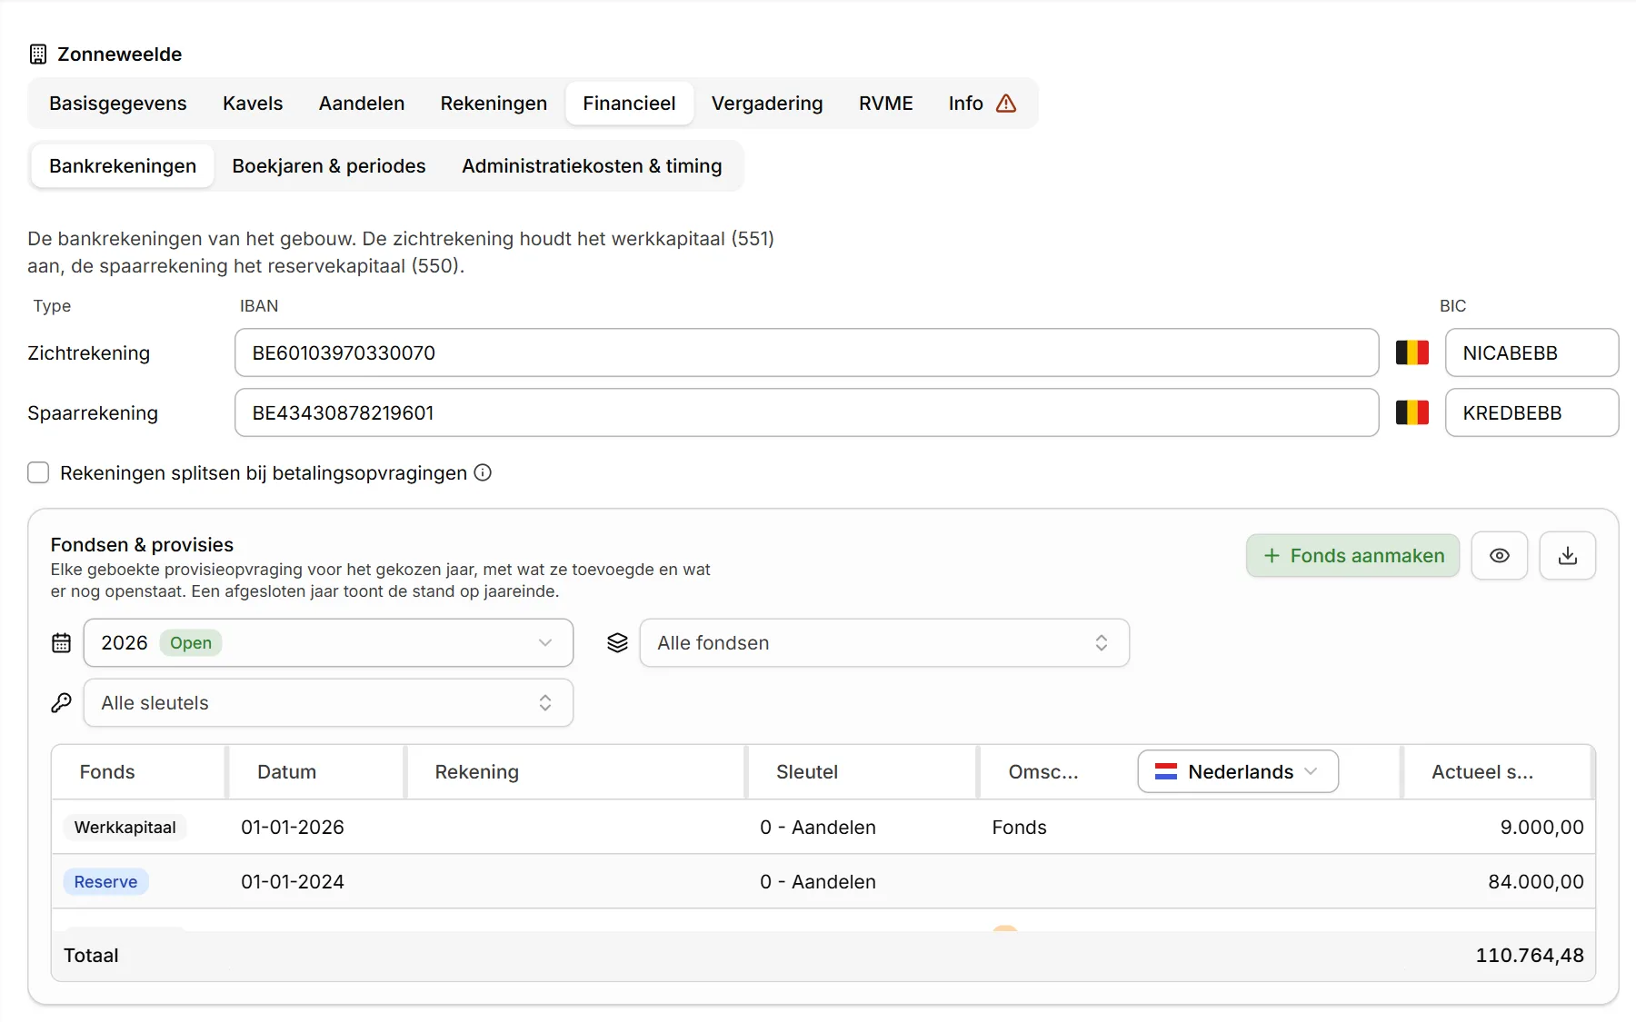
Task: Edit the Spaarrekening IBAN field
Action: point(807,412)
